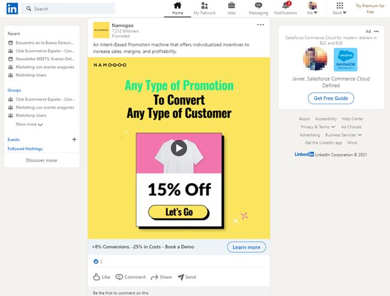Image resolution: width=390 pixels, height=296 pixels.
Task: Click Try Premium for free link
Action: [370, 9]
